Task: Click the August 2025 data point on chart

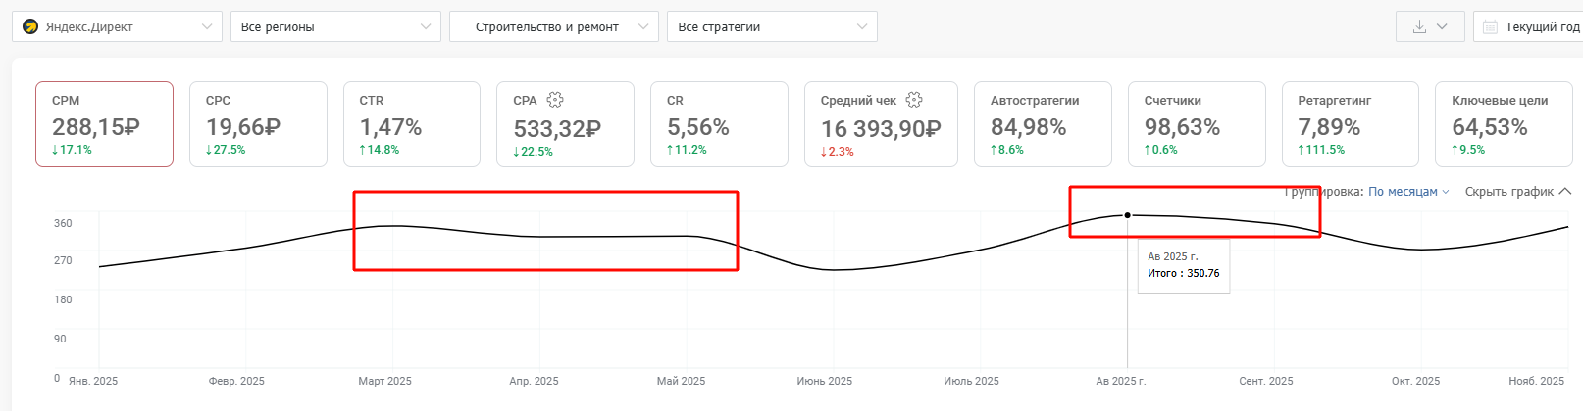Action: [x=1127, y=215]
